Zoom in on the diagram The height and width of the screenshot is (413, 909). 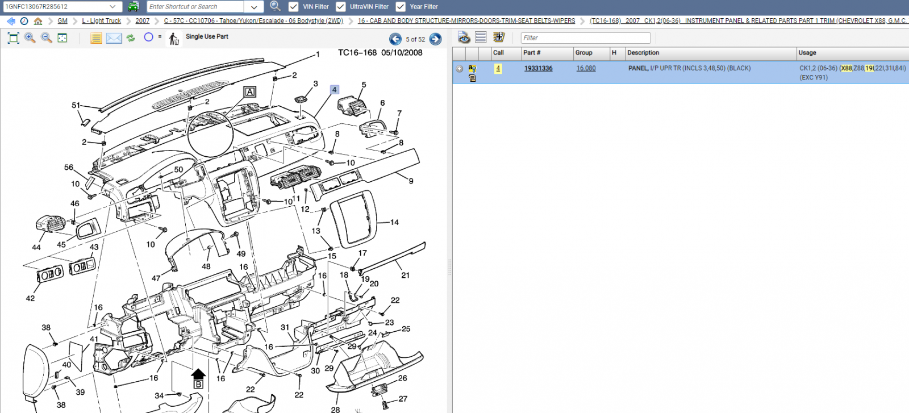point(30,38)
